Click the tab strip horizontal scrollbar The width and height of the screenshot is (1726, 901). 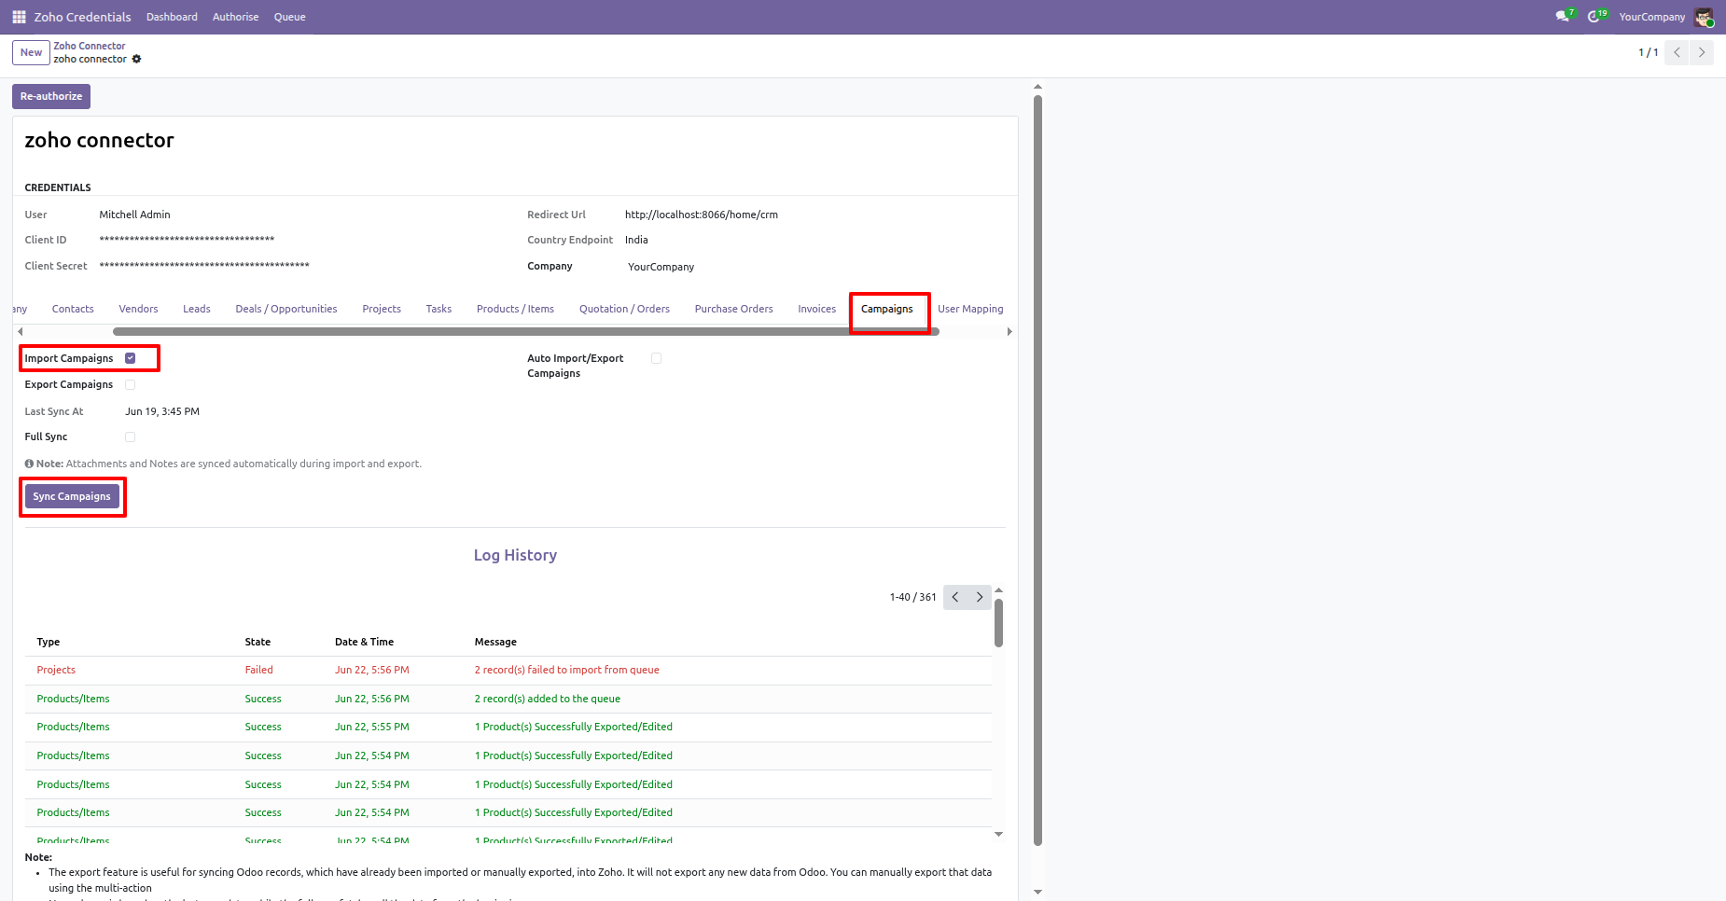pyautogui.click(x=525, y=331)
